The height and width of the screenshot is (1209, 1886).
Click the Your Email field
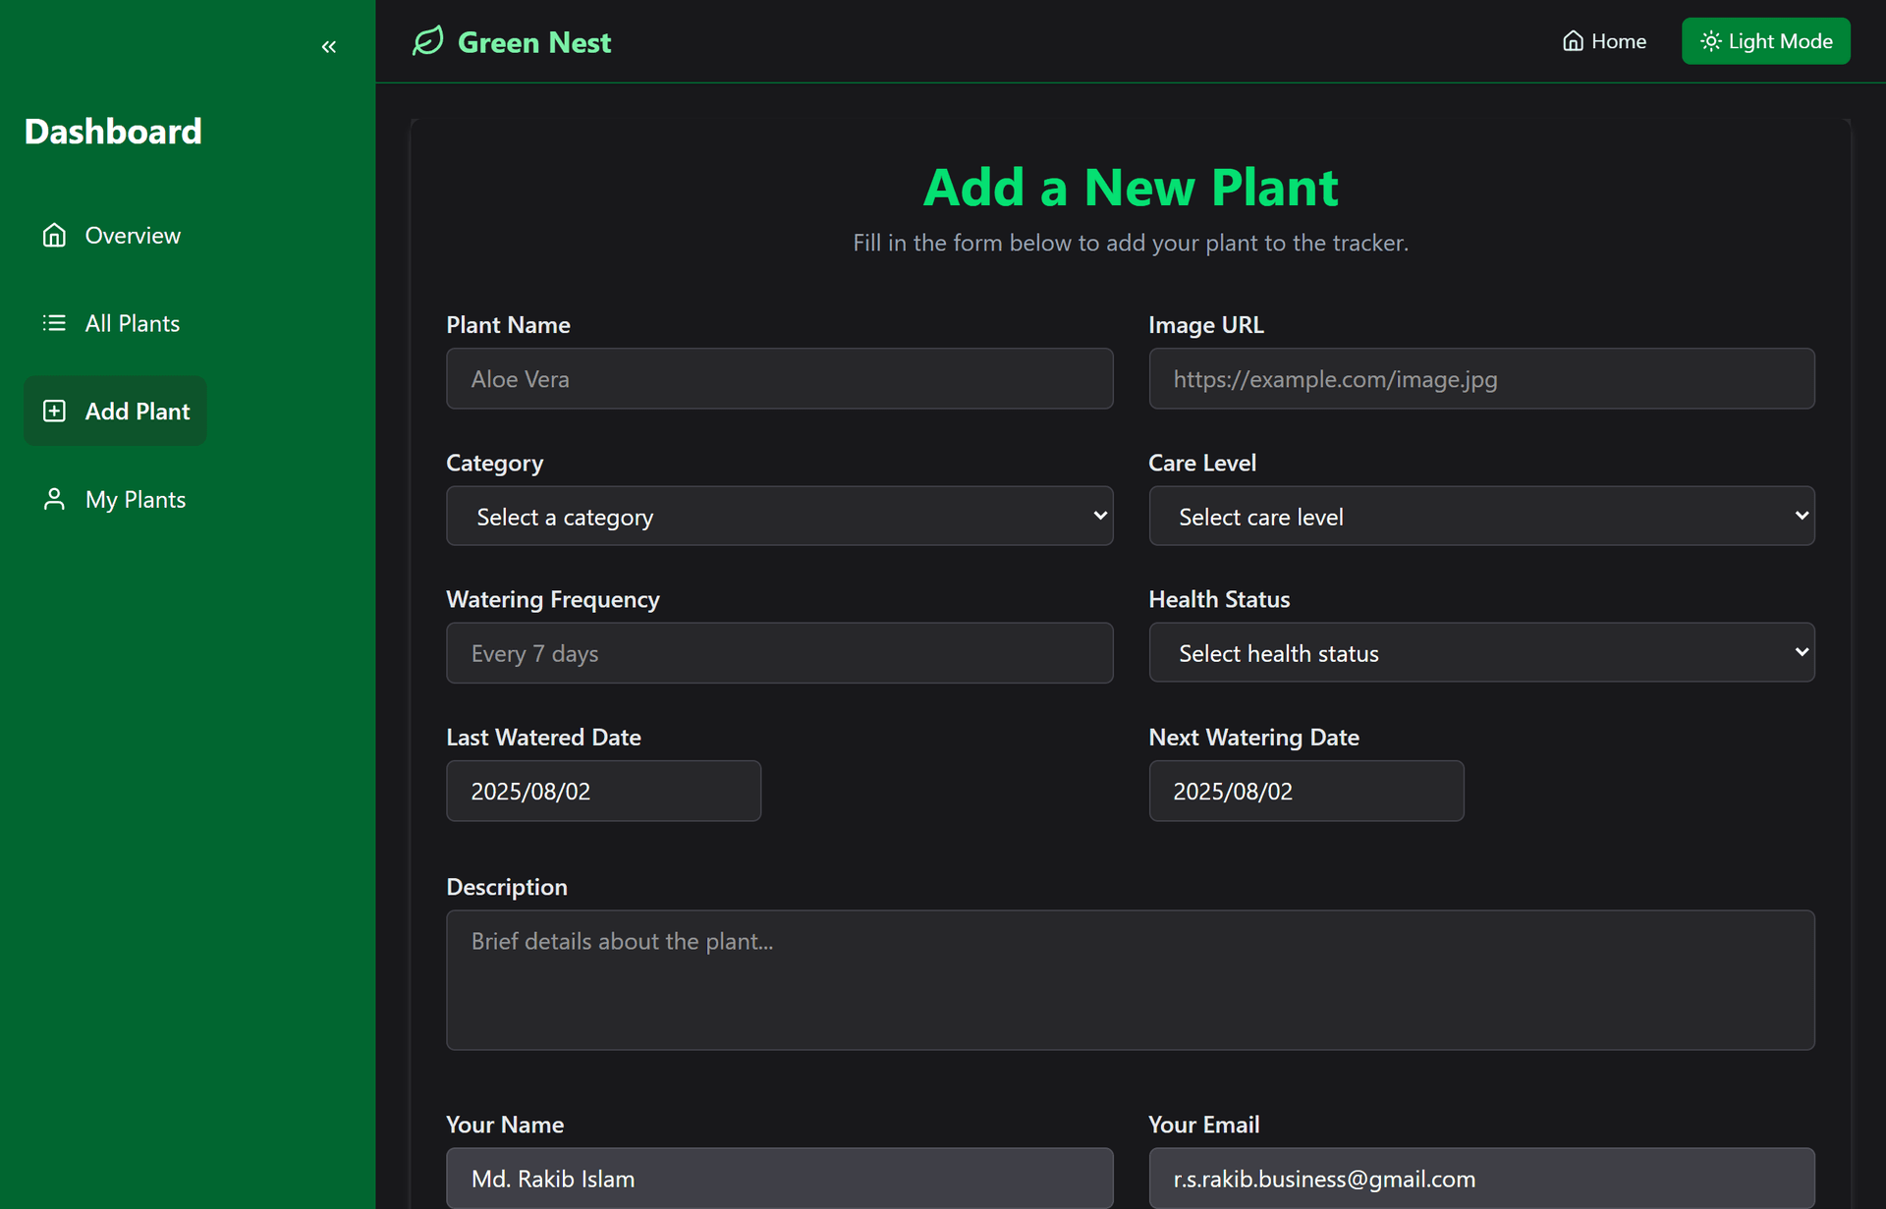point(1481,1178)
